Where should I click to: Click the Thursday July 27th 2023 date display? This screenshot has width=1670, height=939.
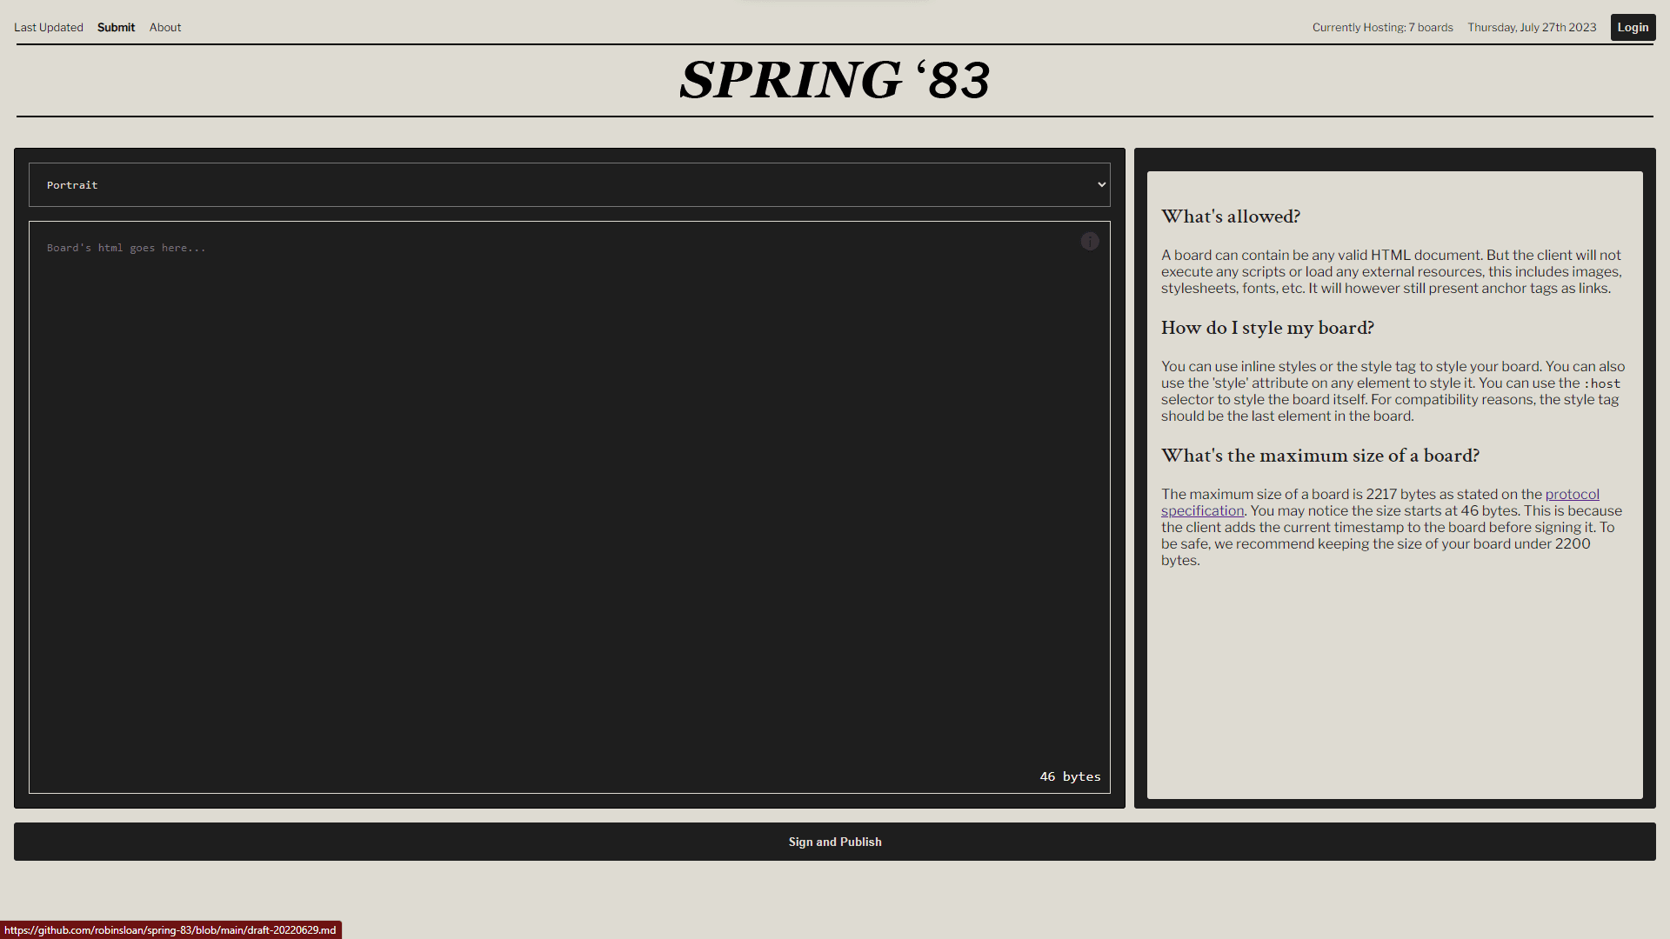tap(1533, 28)
